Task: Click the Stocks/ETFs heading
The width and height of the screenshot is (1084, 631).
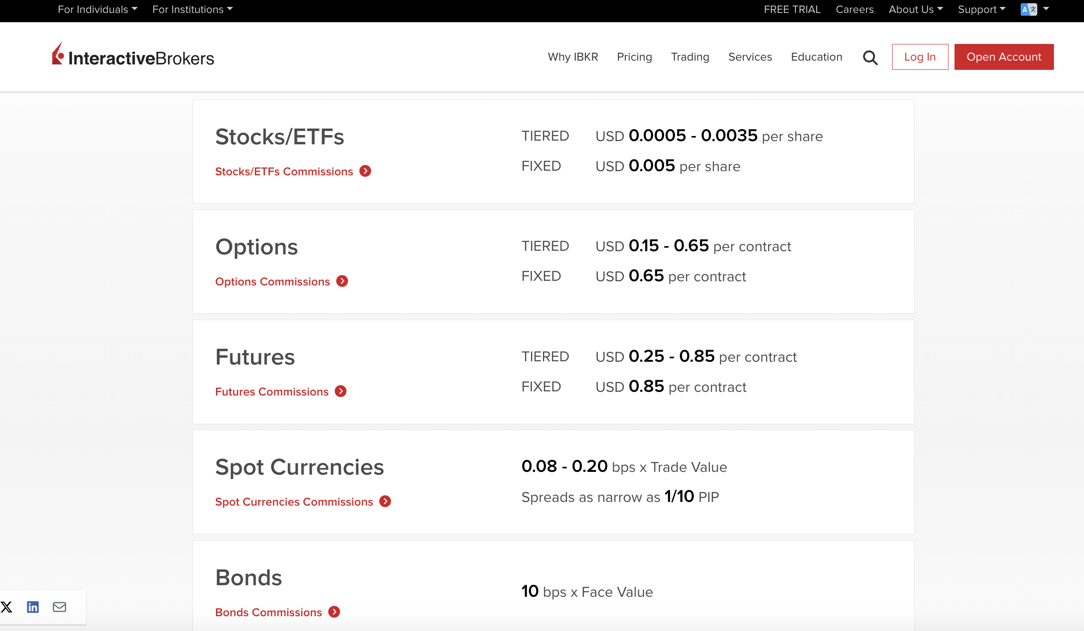Action: (280, 137)
